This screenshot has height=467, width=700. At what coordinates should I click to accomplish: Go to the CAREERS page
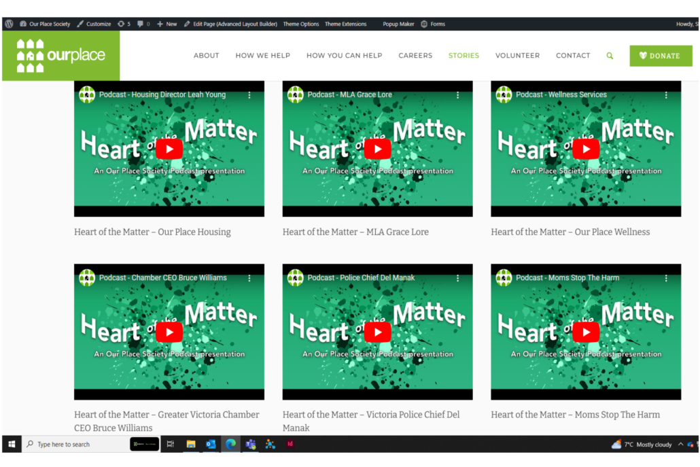click(415, 55)
